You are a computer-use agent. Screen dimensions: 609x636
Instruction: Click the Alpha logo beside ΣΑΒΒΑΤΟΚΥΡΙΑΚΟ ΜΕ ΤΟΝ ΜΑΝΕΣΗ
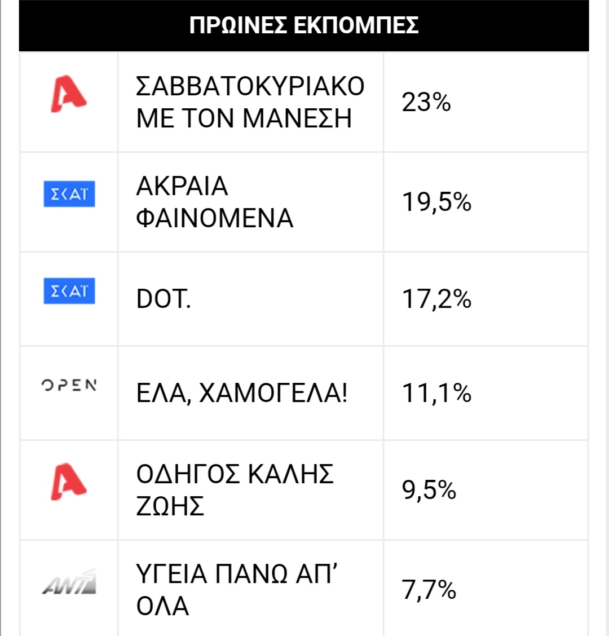69,94
